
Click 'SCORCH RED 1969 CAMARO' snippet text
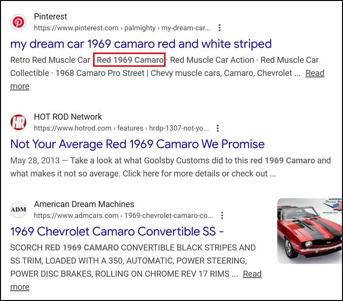click(x=65, y=248)
